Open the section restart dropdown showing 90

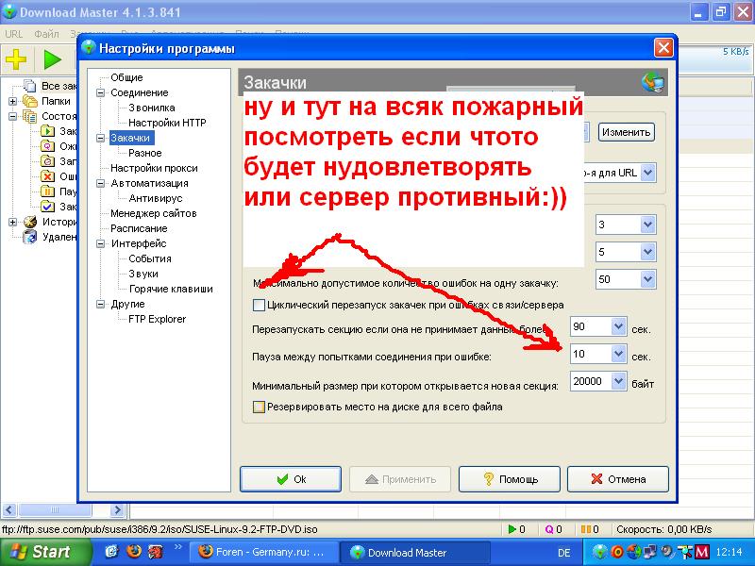[619, 326]
